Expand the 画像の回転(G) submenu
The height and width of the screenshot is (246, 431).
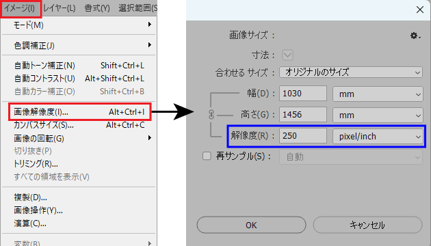coord(79,138)
